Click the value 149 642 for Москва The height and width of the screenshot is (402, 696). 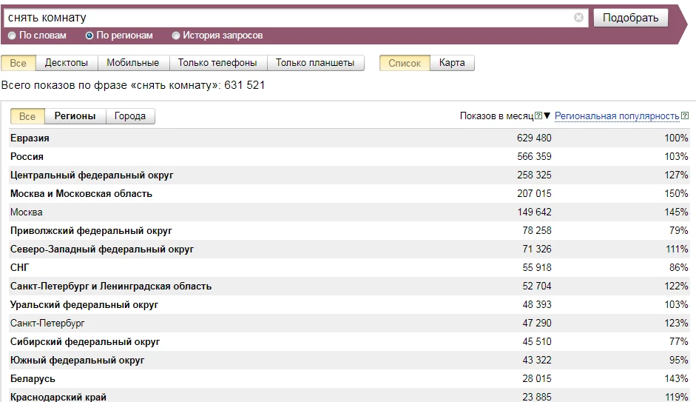(x=534, y=212)
